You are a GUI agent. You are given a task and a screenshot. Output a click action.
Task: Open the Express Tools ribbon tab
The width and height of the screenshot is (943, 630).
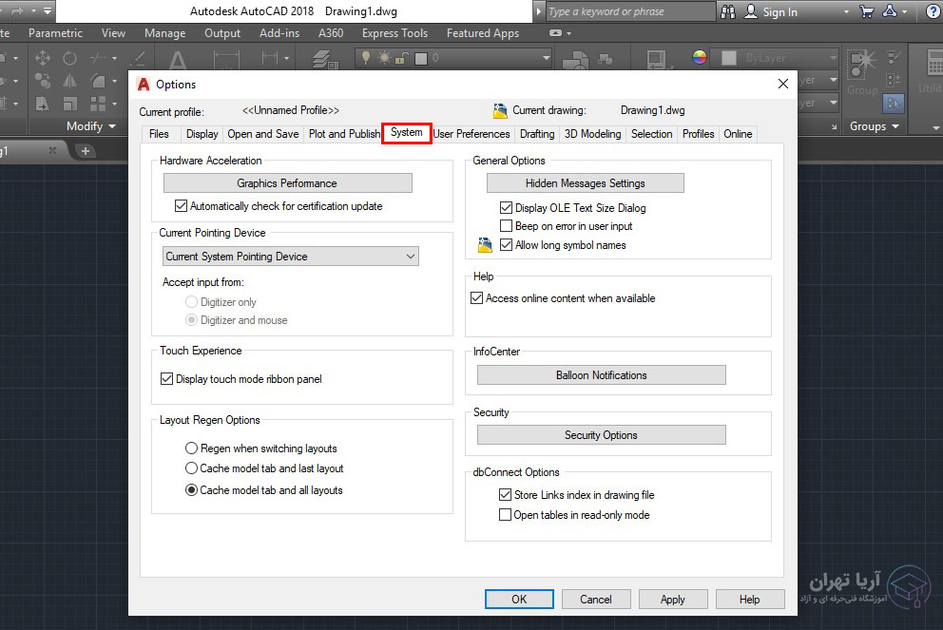(395, 33)
